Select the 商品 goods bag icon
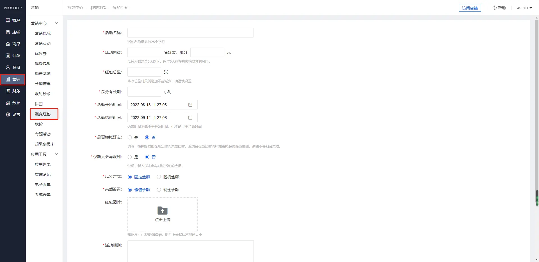The height and width of the screenshot is (262, 539). [8, 44]
